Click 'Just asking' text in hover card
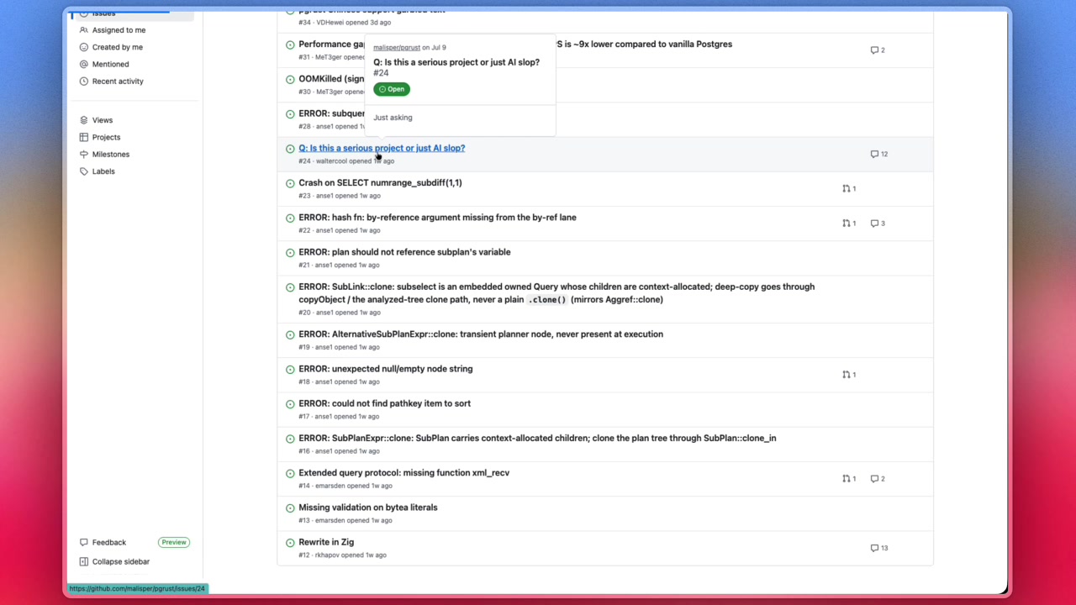The height and width of the screenshot is (605, 1076). pyautogui.click(x=393, y=118)
